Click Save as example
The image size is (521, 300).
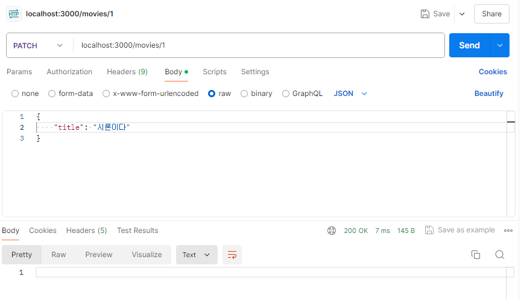tap(460, 230)
